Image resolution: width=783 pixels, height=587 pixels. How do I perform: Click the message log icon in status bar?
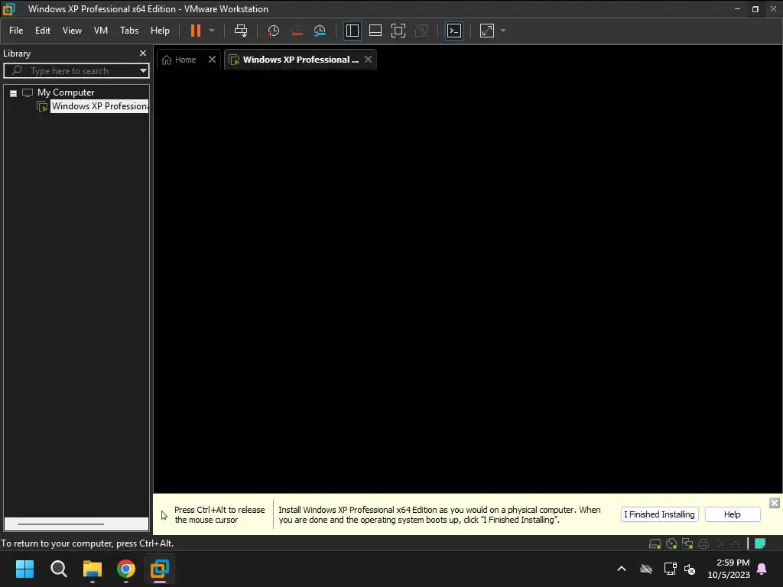[760, 543]
